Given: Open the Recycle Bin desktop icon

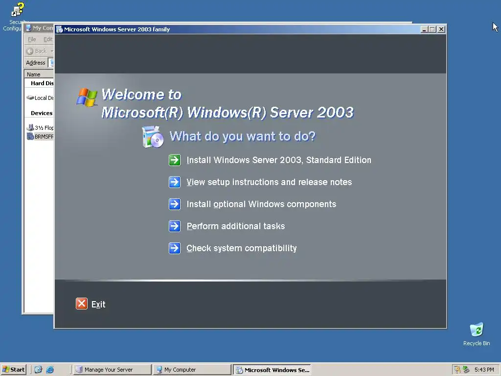Looking at the screenshot, I should pyautogui.click(x=477, y=334).
